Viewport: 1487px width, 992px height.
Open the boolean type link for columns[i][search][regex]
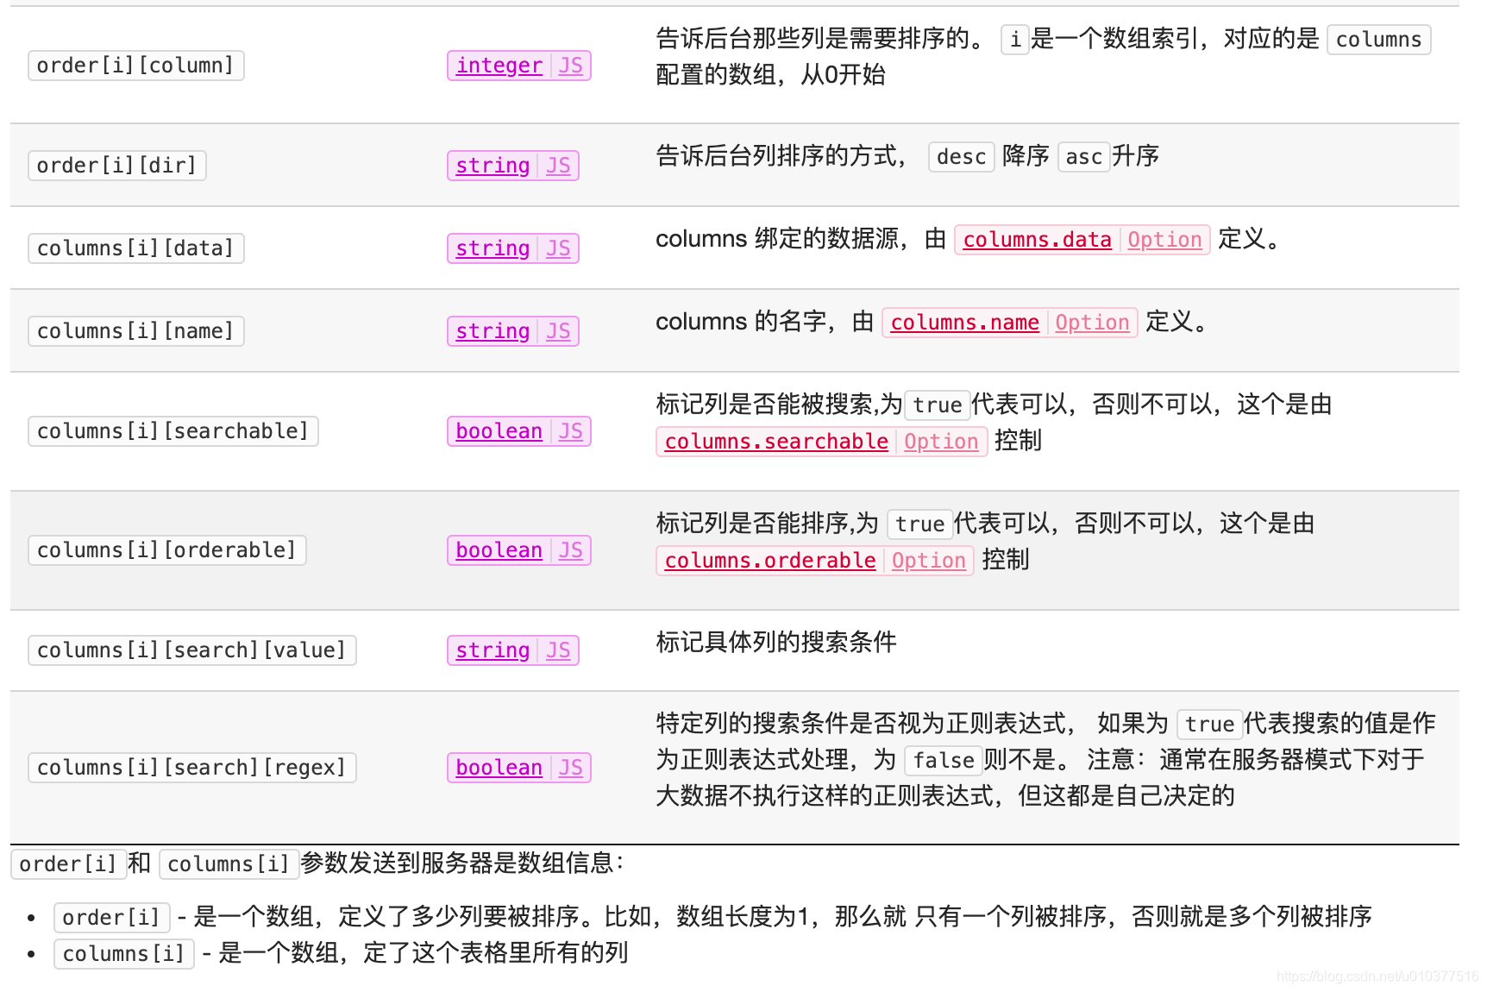[499, 767]
